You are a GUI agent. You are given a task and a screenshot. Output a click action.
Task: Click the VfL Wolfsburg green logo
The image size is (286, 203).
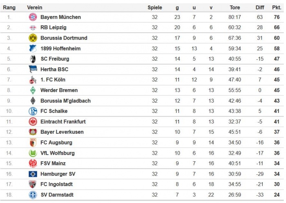coord(33,153)
